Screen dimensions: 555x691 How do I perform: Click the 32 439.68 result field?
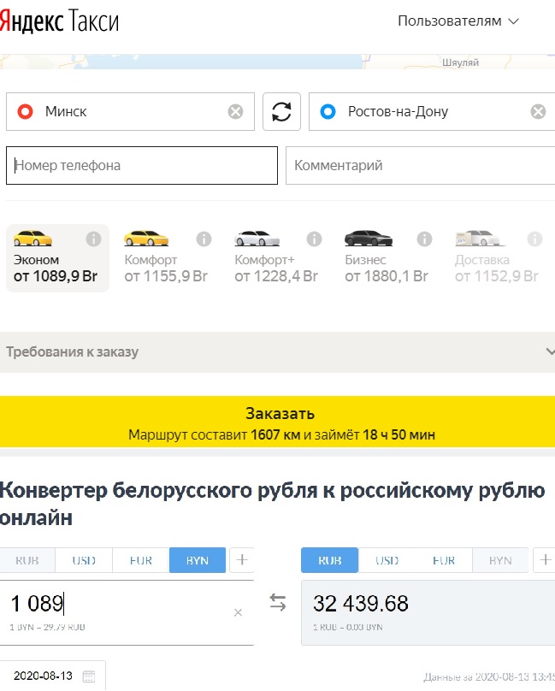pos(428,612)
